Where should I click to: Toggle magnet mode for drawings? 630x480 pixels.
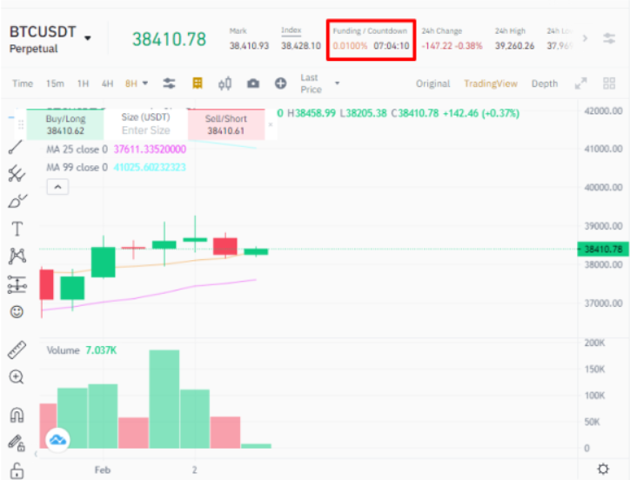coord(17,414)
